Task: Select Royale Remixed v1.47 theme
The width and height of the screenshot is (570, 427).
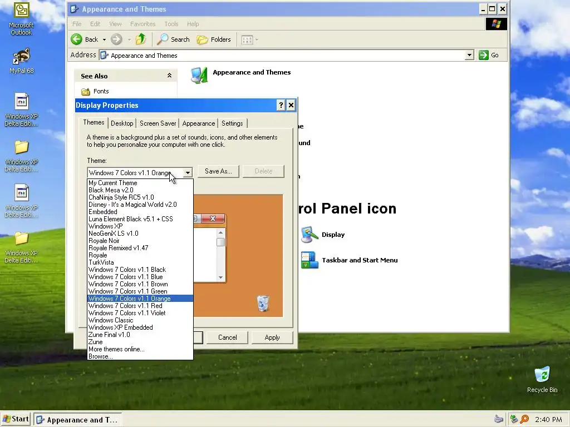Action: (x=140, y=248)
